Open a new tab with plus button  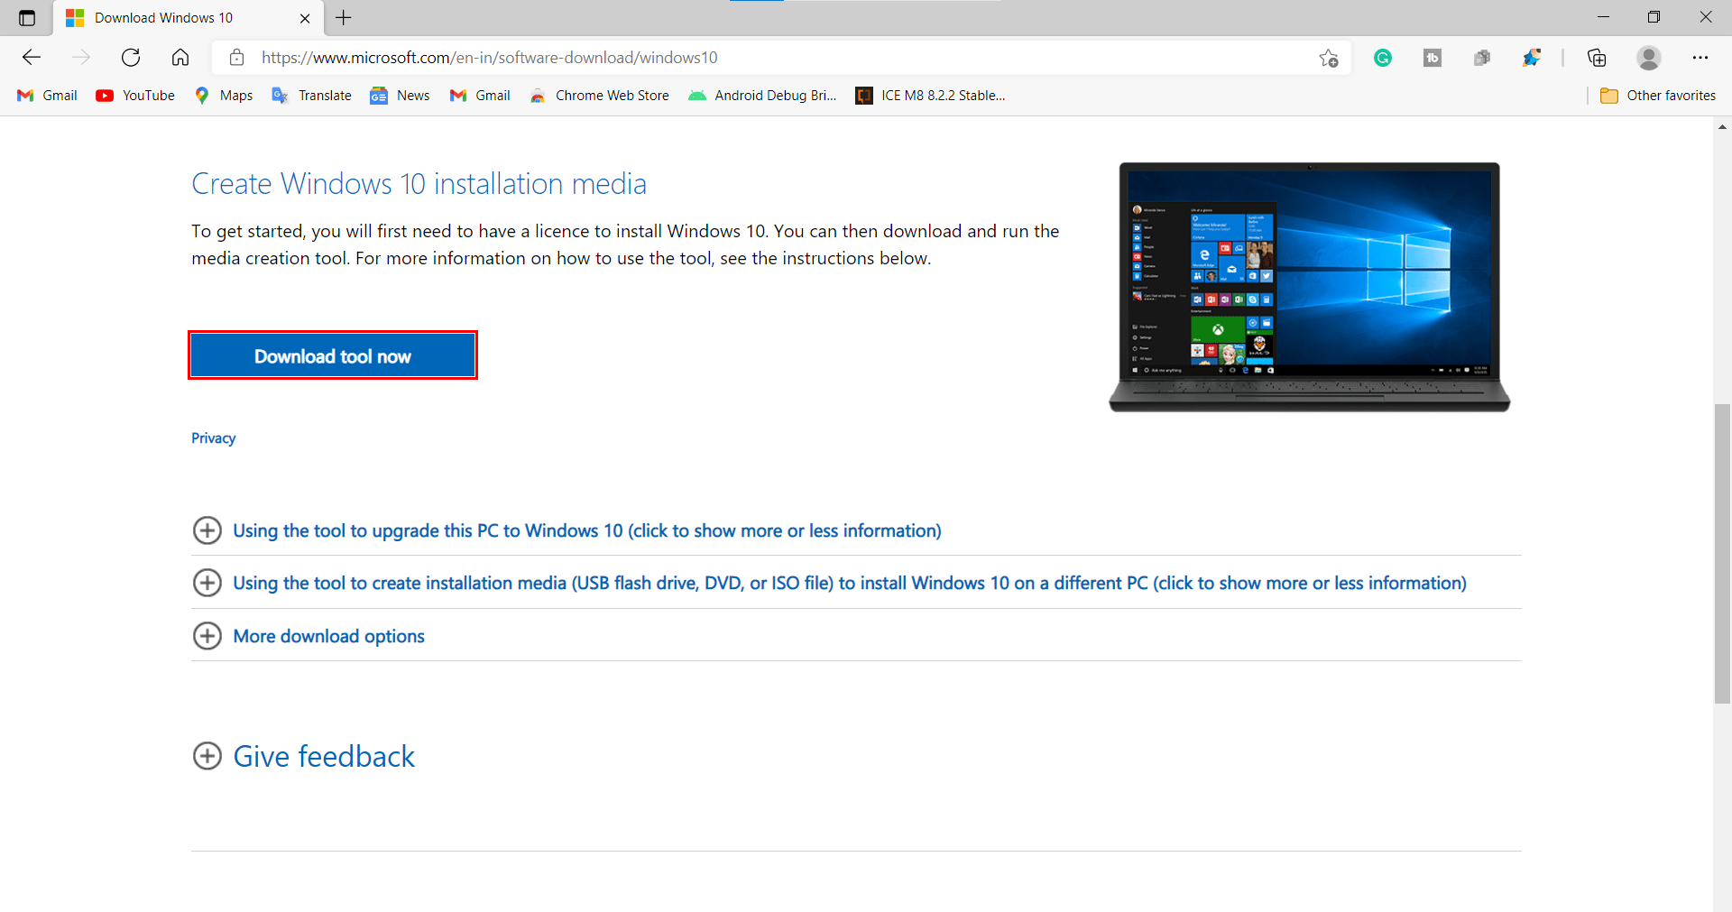pos(344,18)
